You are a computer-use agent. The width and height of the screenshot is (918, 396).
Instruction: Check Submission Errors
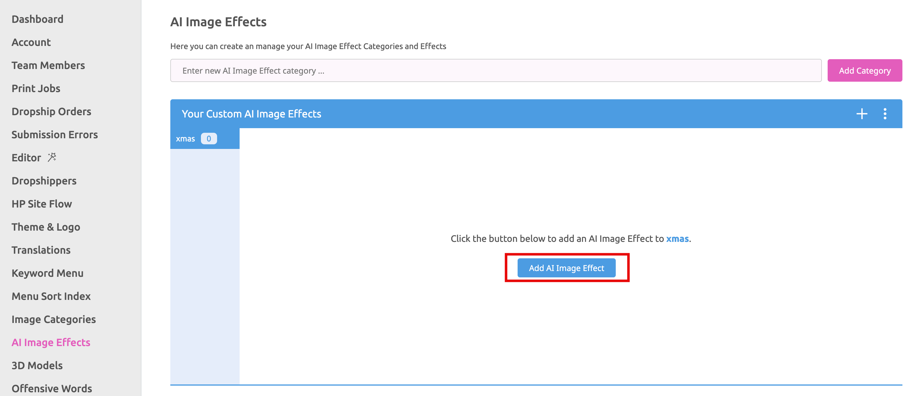pyautogui.click(x=55, y=135)
